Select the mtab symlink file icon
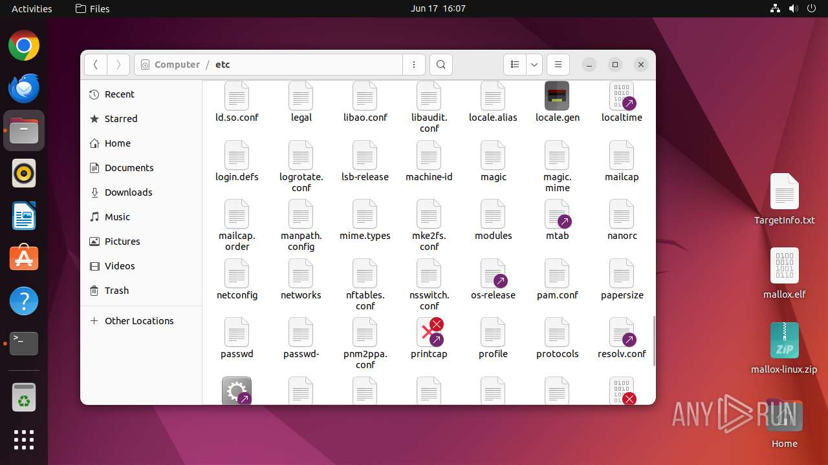The width and height of the screenshot is (828, 465). pos(557,214)
